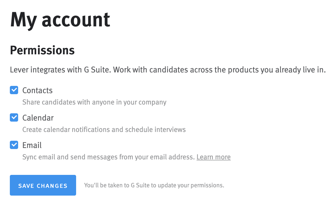Enable candidate sharing via Contacts checkbox
The width and height of the screenshot is (336, 208).
14,90
